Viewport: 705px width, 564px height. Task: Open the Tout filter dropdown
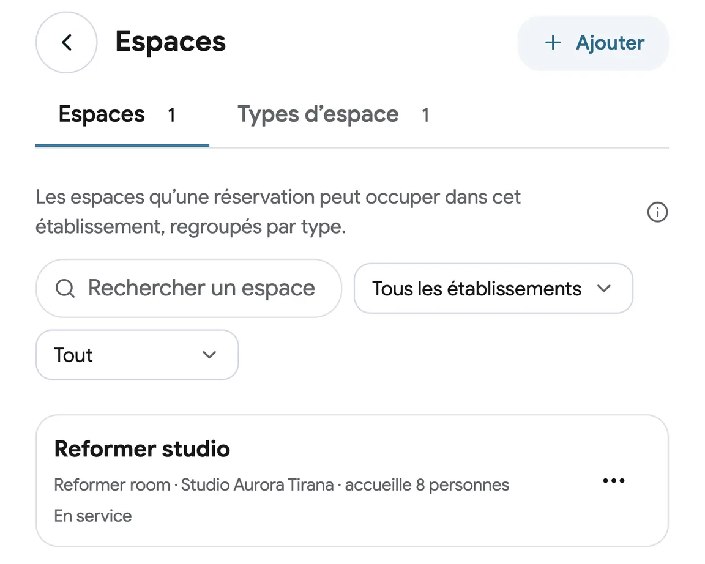click(x=137, y=355)
